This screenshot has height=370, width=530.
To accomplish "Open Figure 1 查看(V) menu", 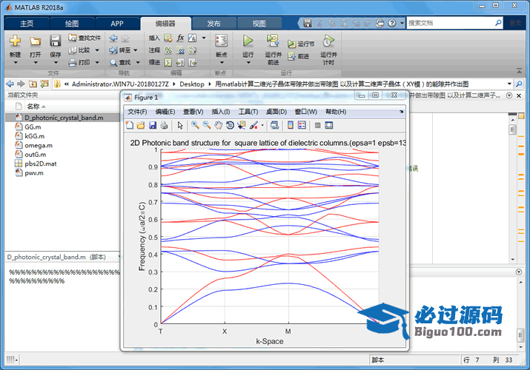I will [x=193, y=112].
